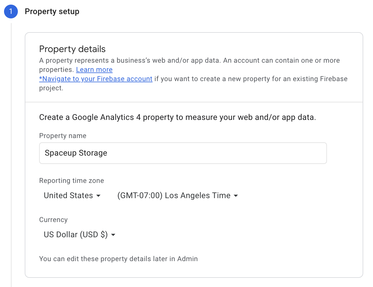
Task: Click the Property name label
Action: (x=63, y=136)
